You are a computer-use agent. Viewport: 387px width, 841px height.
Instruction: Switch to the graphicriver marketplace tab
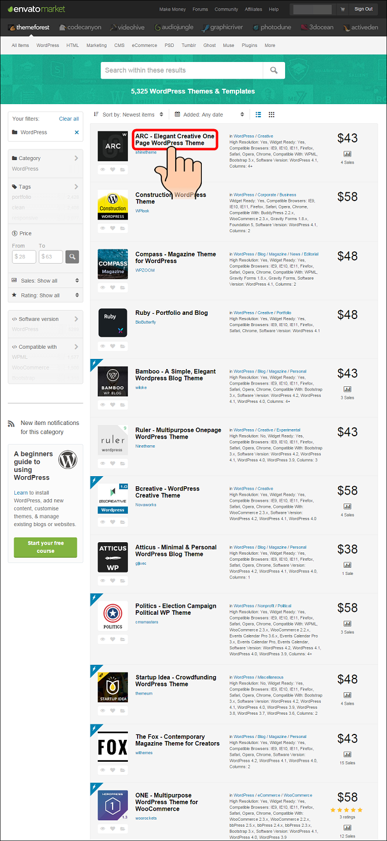(223, 27)
